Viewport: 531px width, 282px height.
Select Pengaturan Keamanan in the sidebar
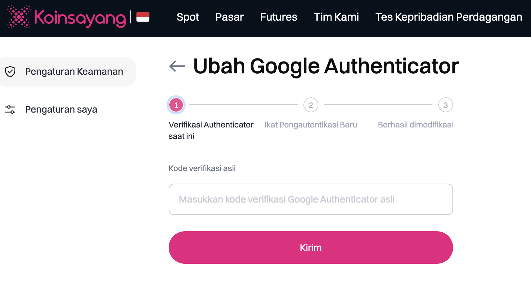[74, 72]
